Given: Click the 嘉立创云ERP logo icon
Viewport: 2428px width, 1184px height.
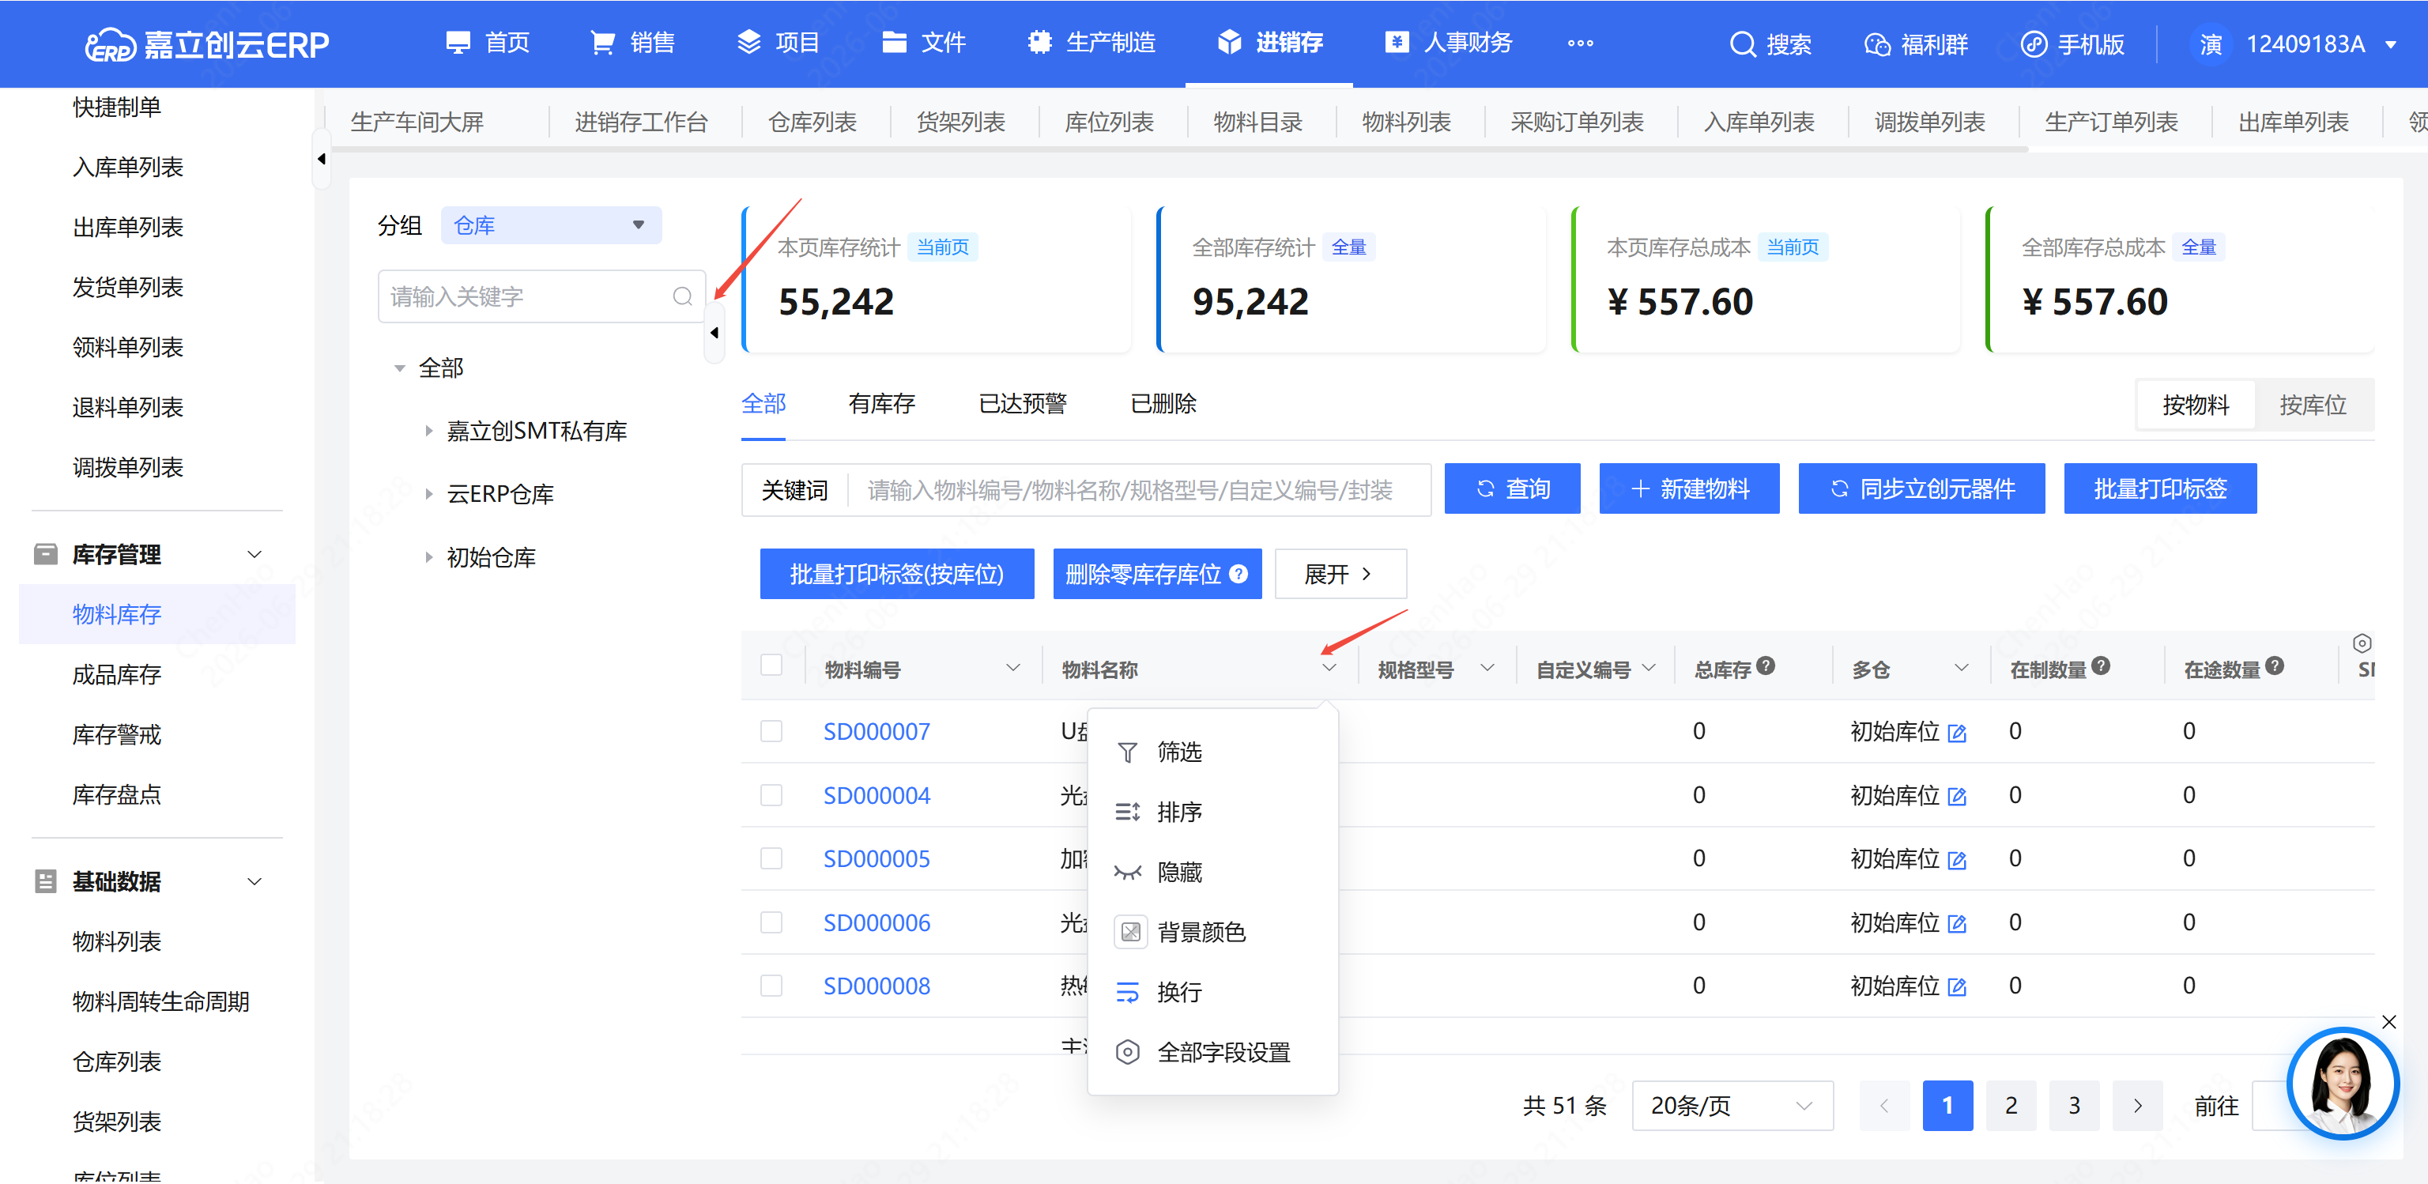Looking at the screenshot, I should [x=111, y=44].
